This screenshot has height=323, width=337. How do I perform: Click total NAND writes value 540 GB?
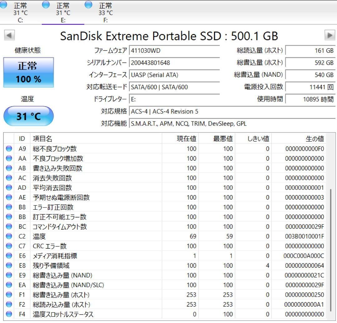tap(310, 75)
